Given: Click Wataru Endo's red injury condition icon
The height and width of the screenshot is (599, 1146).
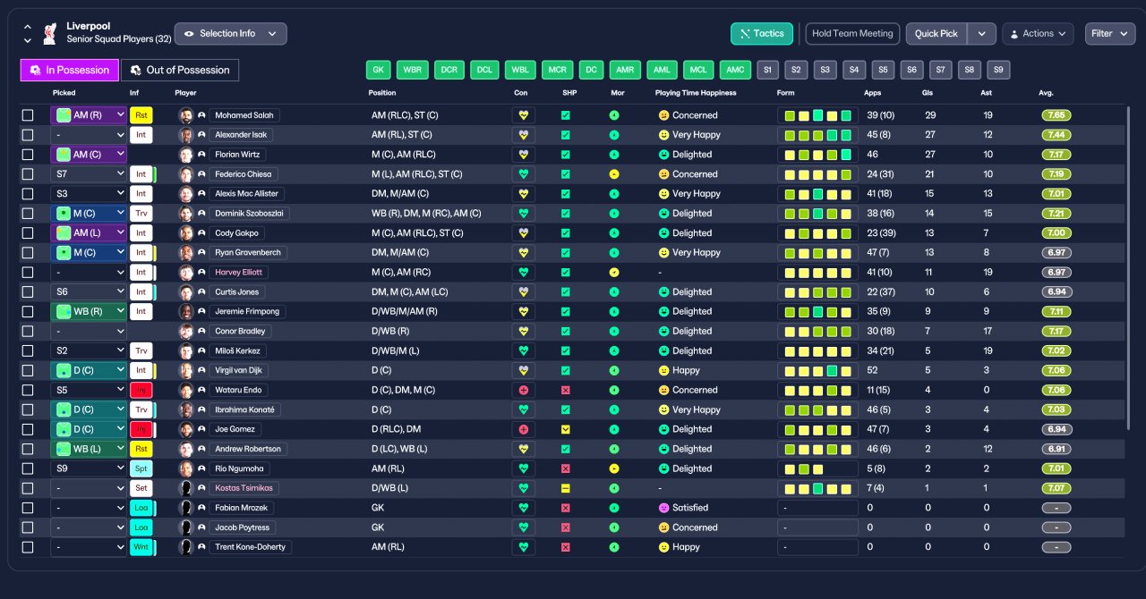Looking at the screenshot, I should 524,391.
